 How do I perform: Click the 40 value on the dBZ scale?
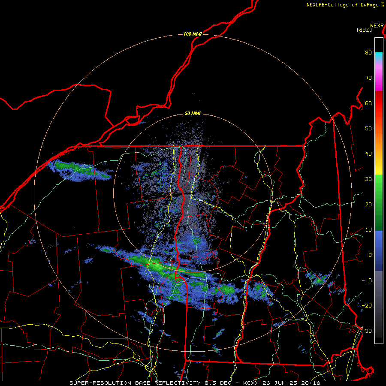pos(368,154)
